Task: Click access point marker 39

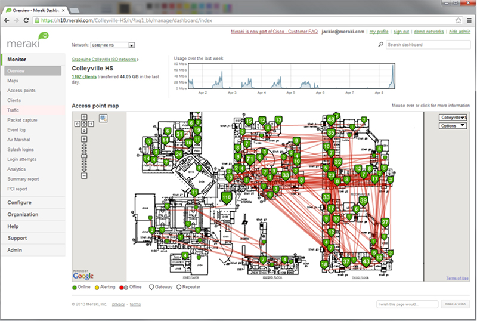Action: (363, 200)
